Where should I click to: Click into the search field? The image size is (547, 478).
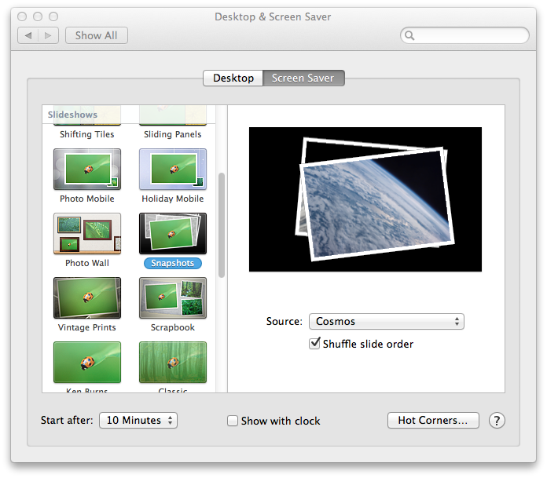pos(464,35)
